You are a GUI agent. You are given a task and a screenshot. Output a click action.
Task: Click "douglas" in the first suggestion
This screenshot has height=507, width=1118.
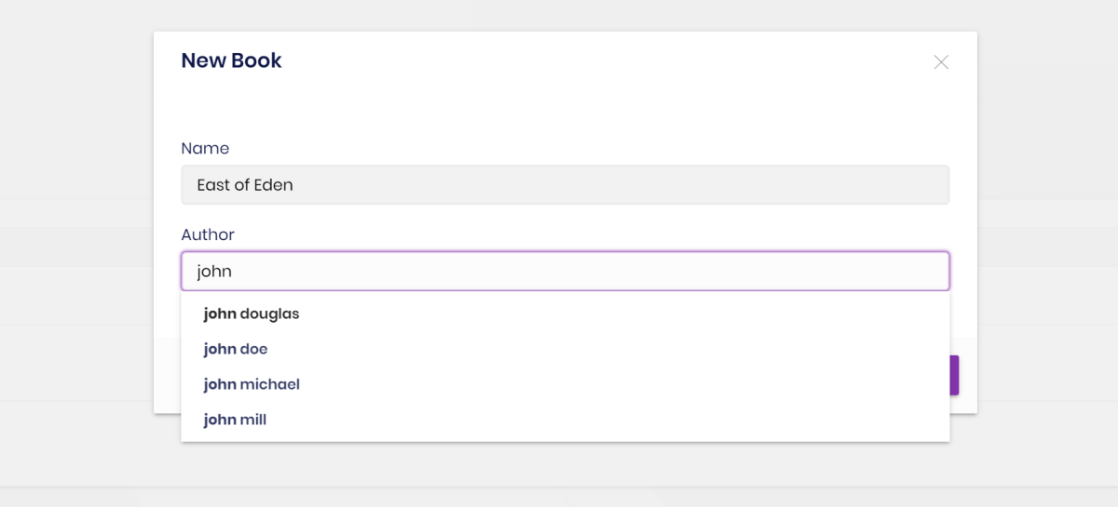[x=269, y=314]
